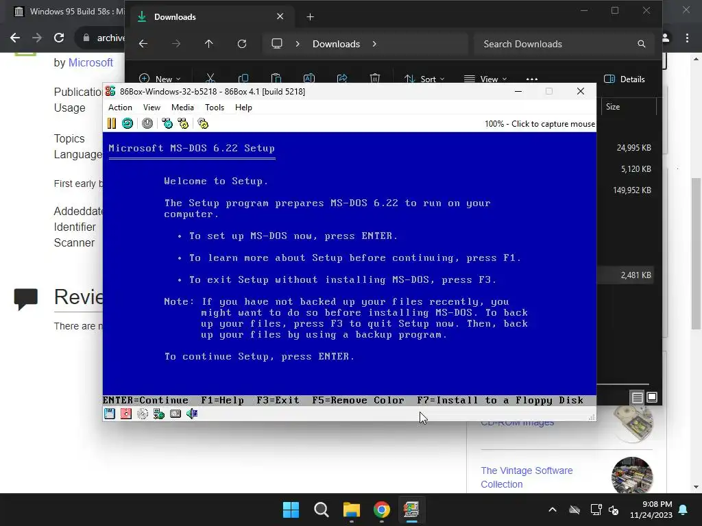Click the hard disk status icon in 86Box
The height and width of the screenshot is (526, 702).
[175, 414]
